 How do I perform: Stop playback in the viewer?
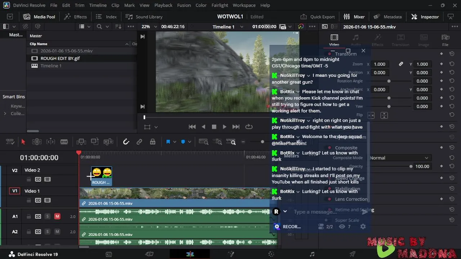point(214,127)
